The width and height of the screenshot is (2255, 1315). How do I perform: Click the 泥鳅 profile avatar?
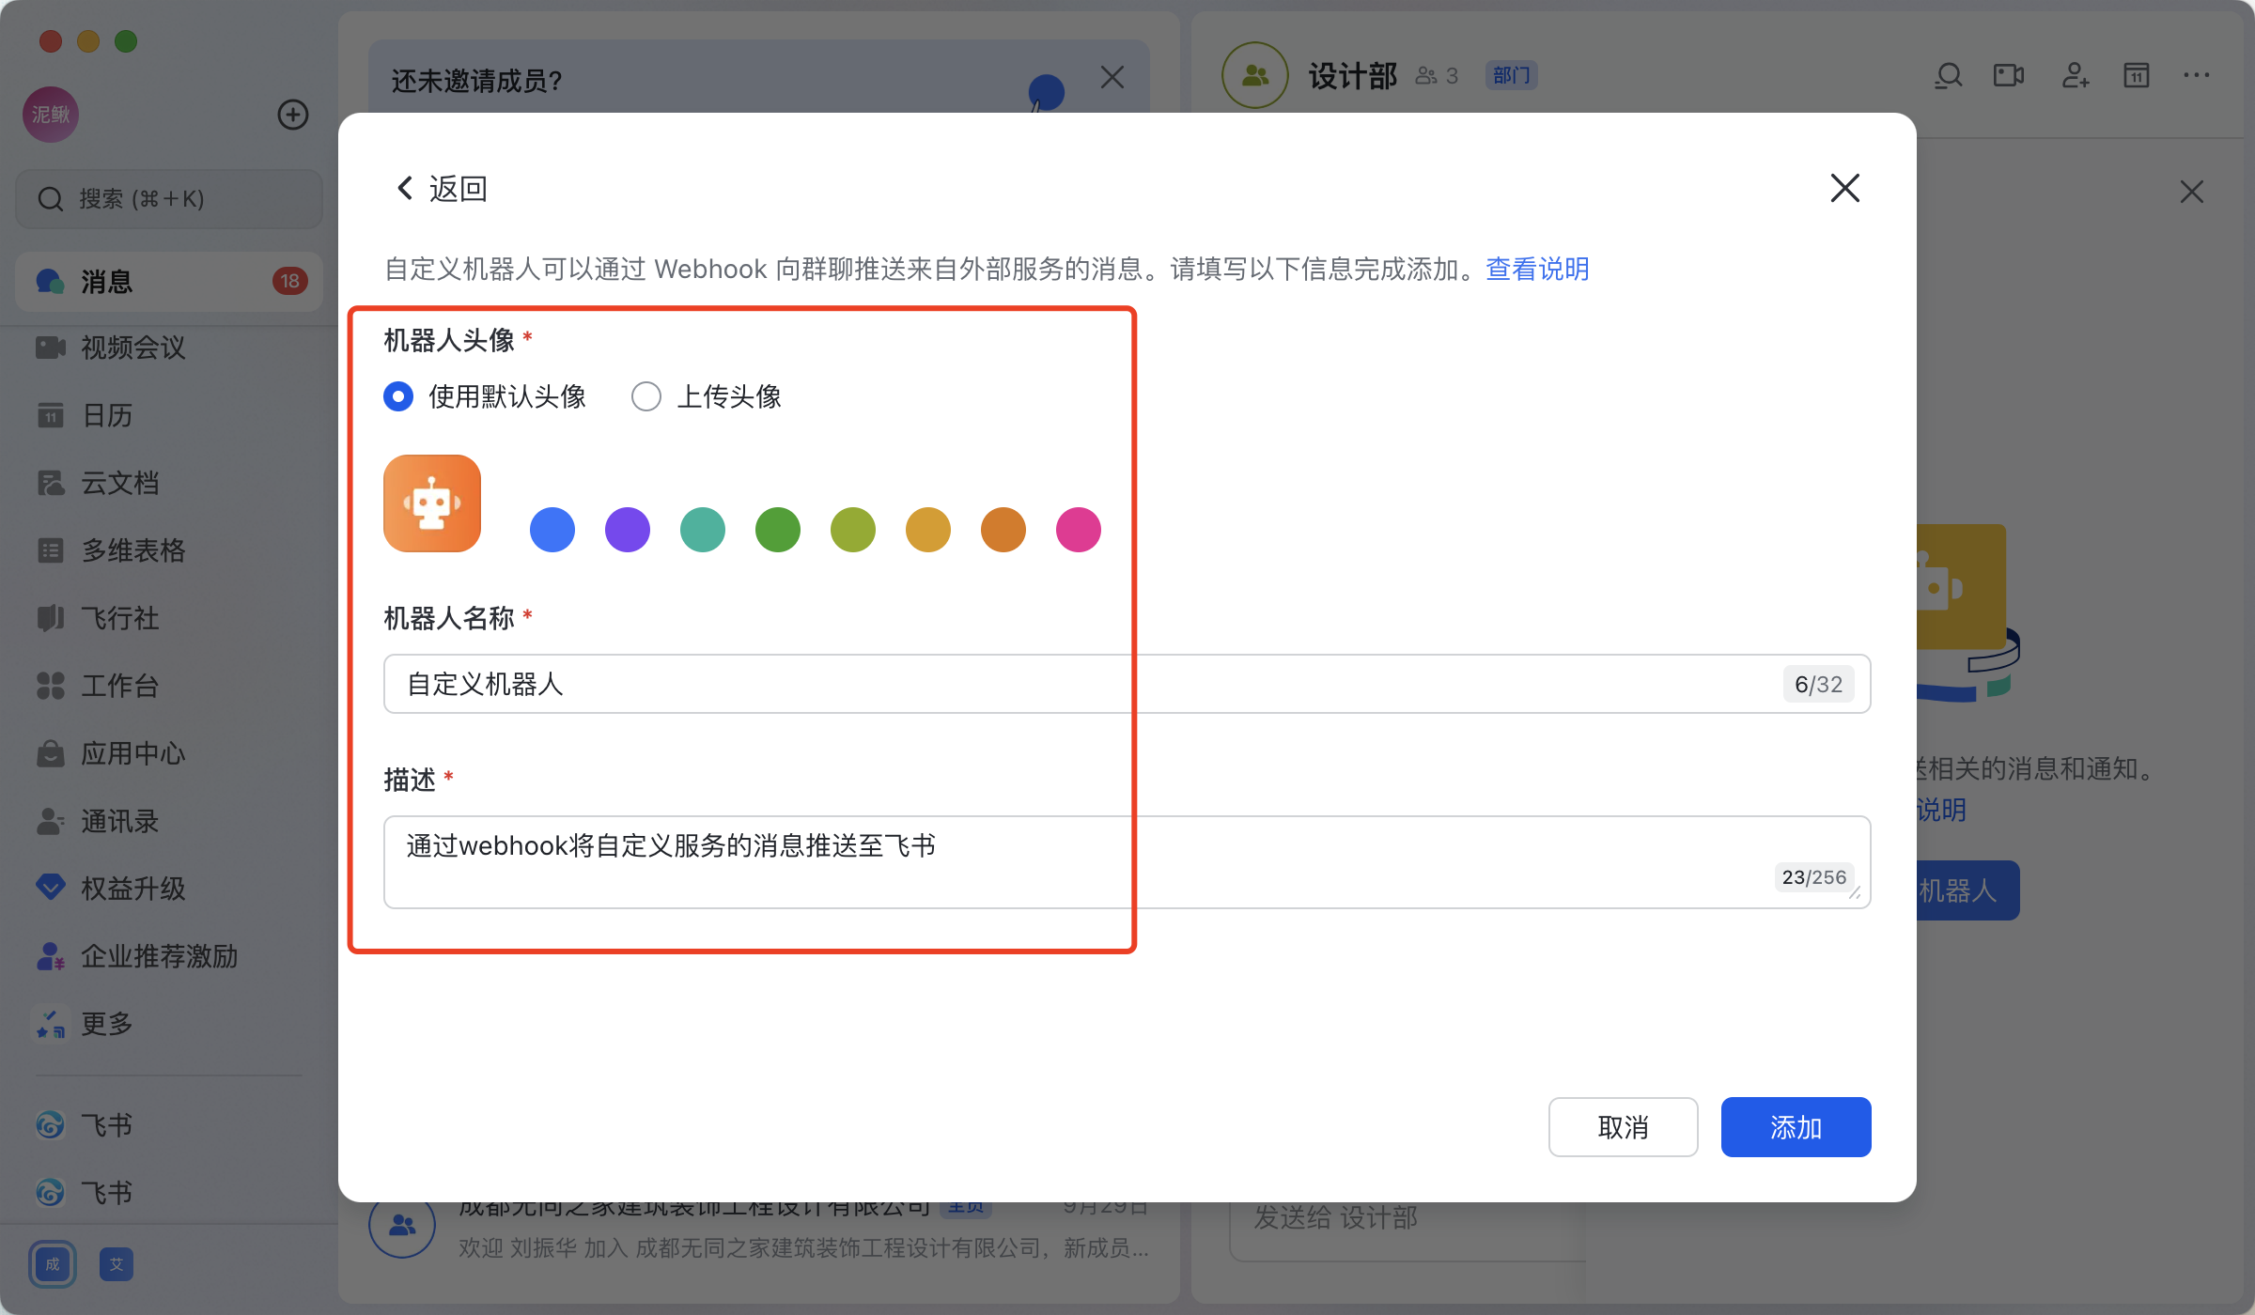[51, 115]
